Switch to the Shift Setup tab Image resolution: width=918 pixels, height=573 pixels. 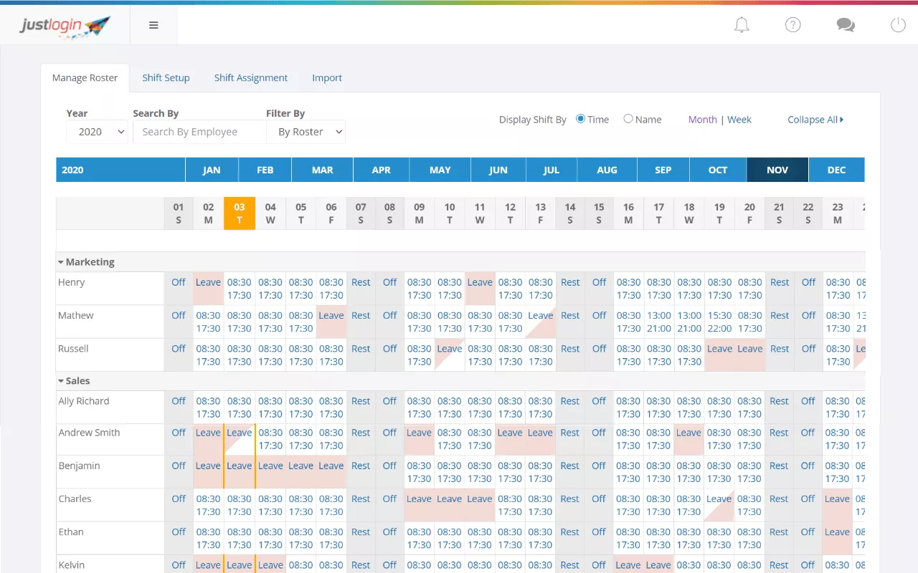pos(166,77)
